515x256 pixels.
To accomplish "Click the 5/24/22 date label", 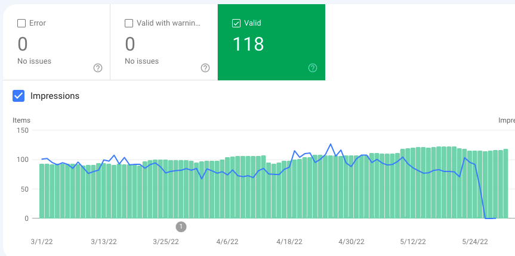I will 475,242.
